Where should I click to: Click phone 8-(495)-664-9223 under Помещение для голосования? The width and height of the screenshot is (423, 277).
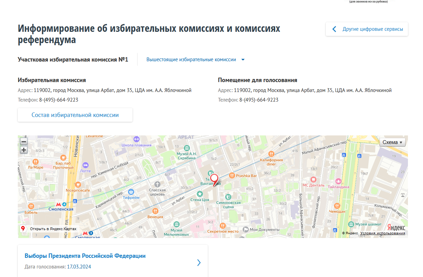pyautogui.click(x=259, y=100)
